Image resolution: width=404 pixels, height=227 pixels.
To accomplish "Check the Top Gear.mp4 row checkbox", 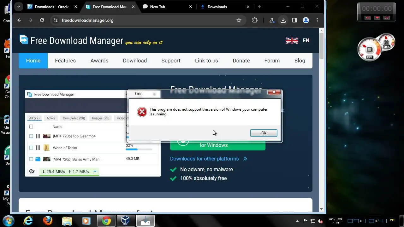I will click(31, 136).
